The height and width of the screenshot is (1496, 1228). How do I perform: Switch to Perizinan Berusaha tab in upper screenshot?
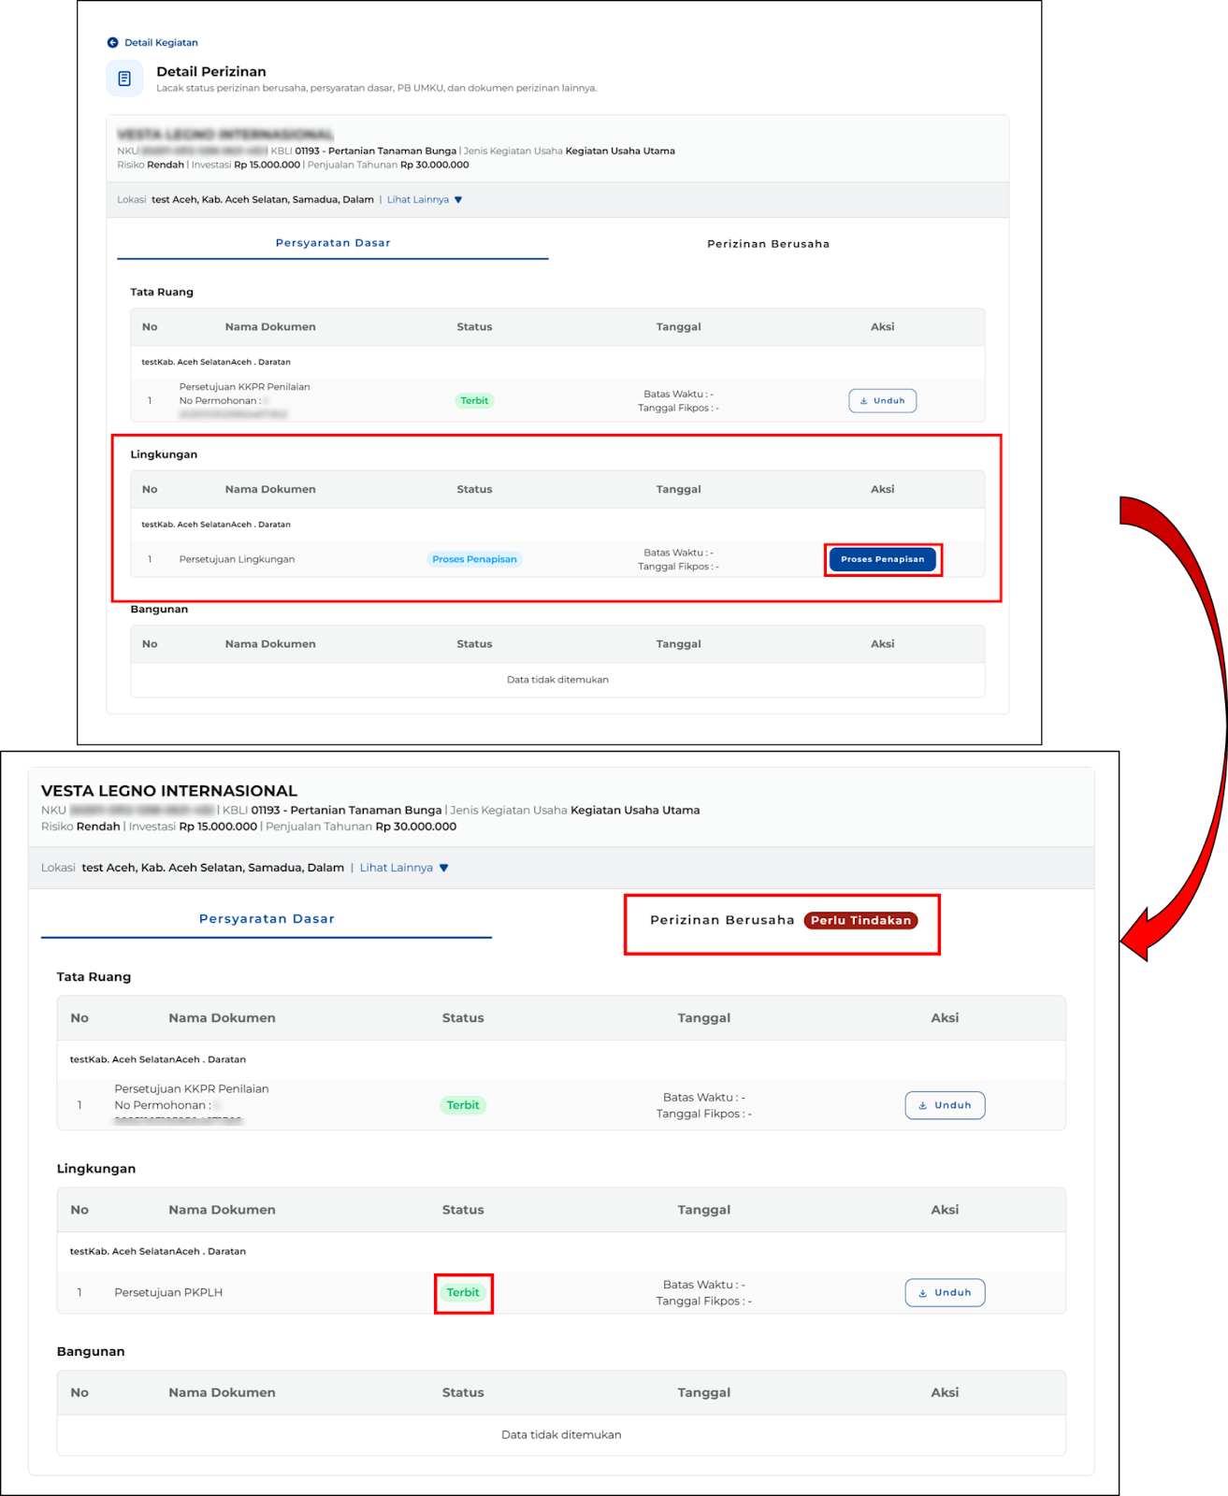pyautogui.click(x=768, y=244)
